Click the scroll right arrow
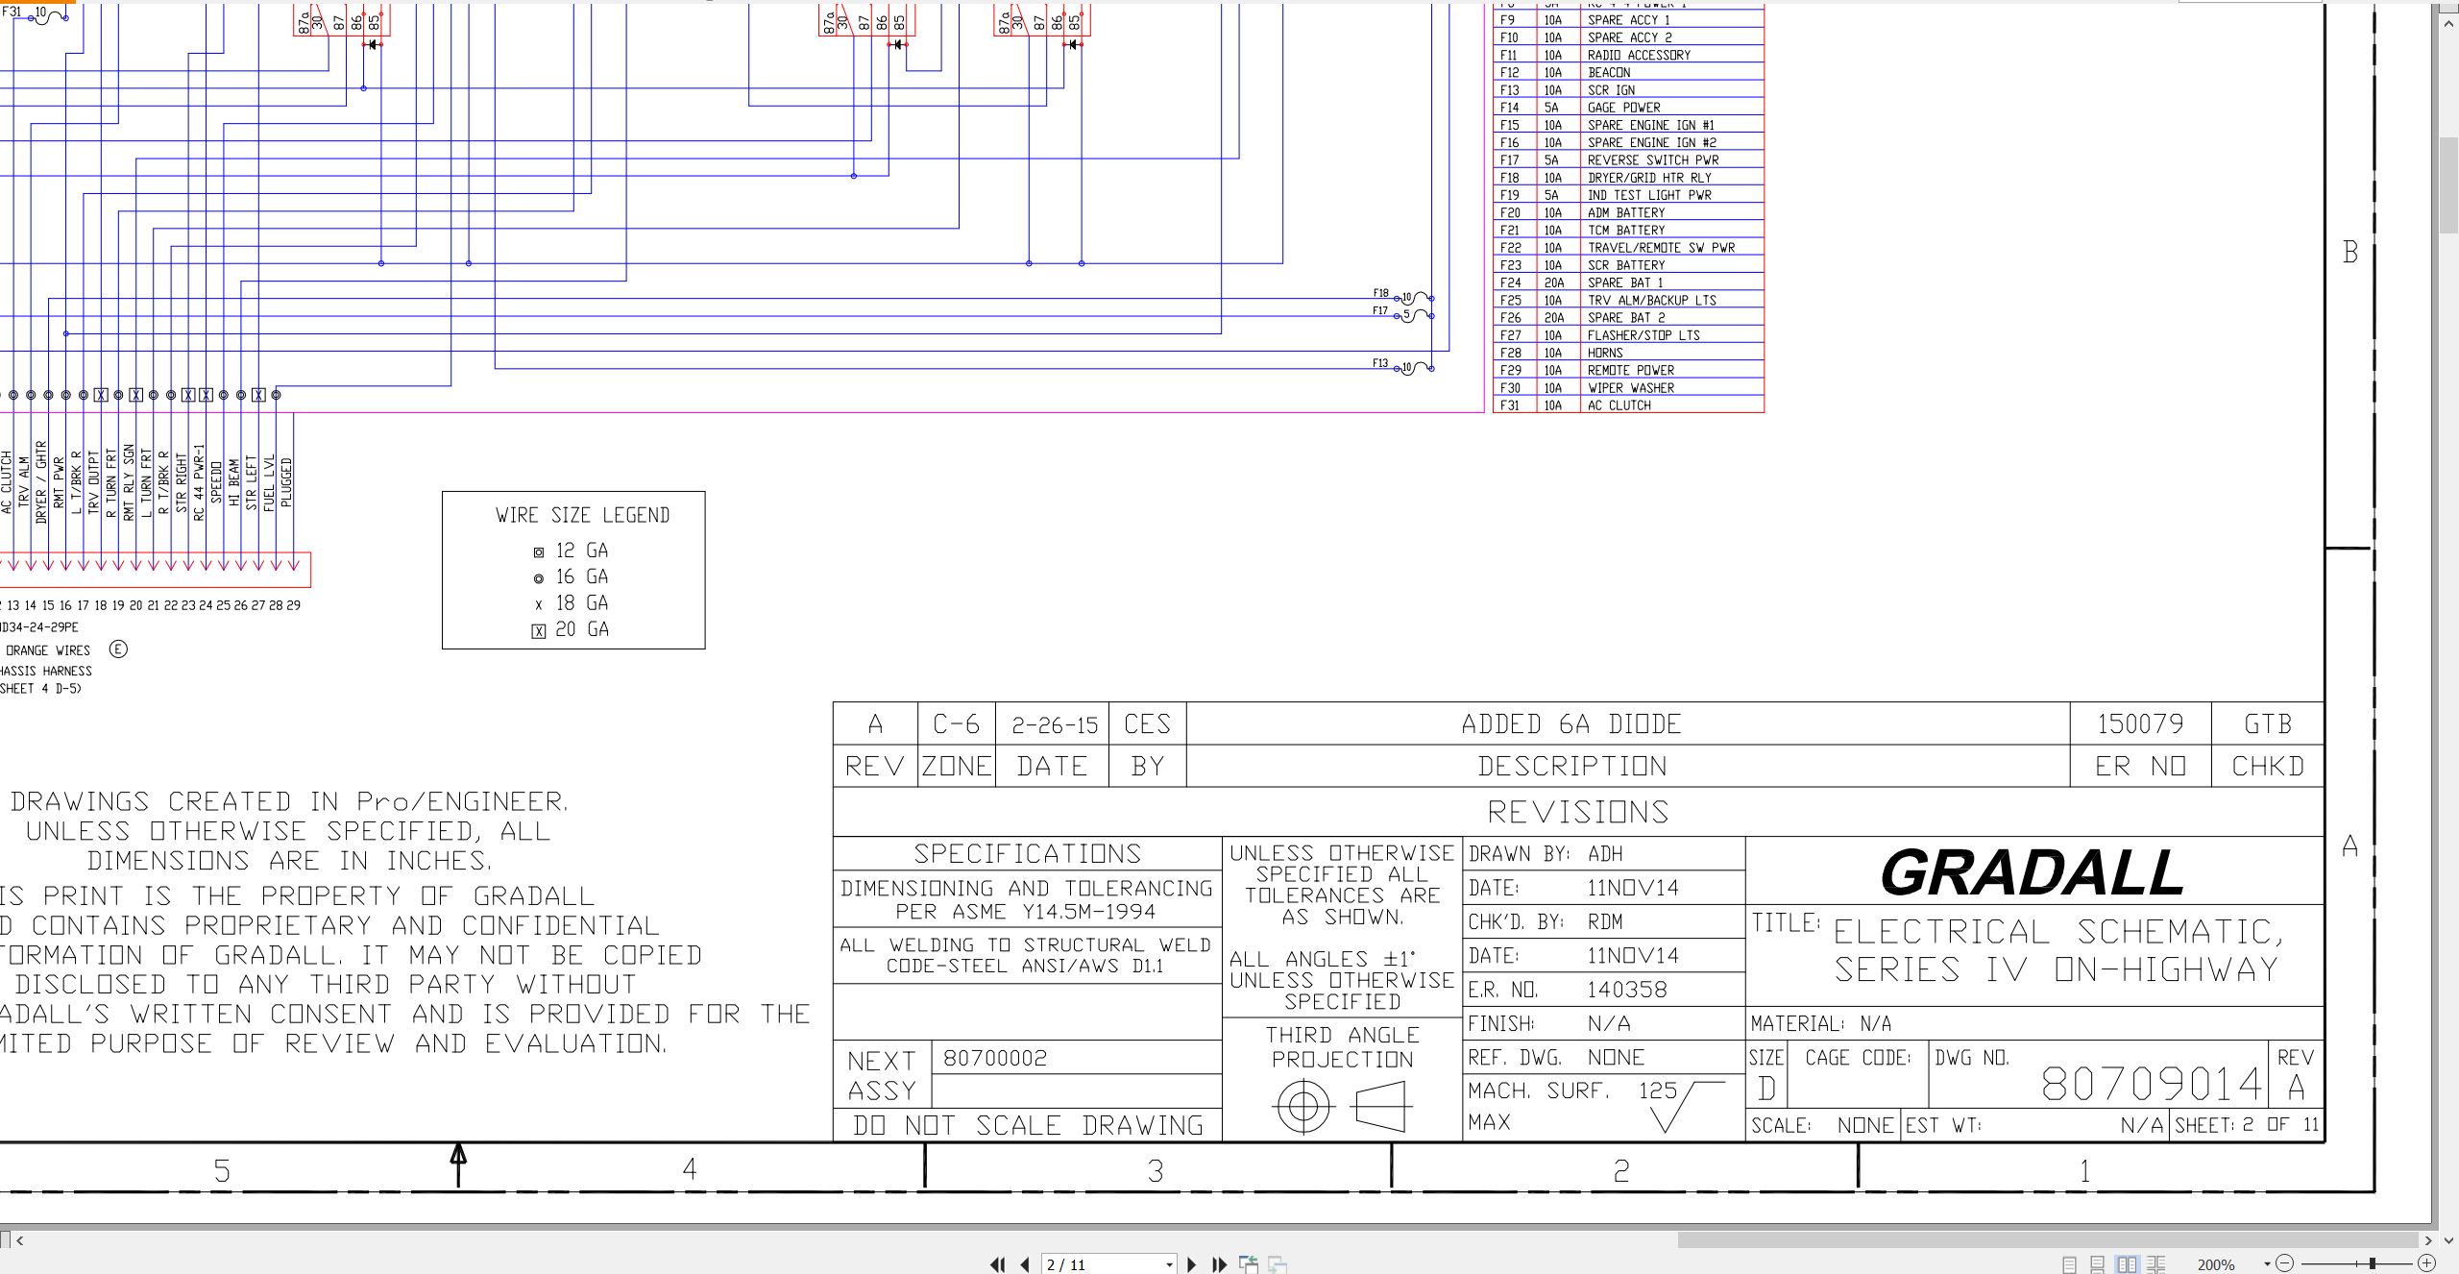 coord(2427,1240)
